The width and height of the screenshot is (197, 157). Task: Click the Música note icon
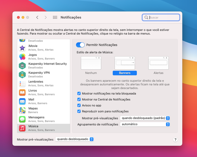point(22,128)
